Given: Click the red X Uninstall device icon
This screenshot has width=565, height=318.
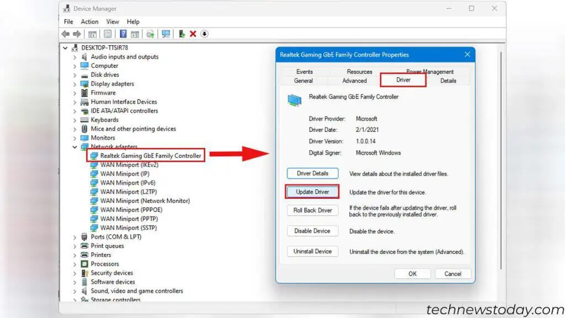Looking at the screenshot, I should (193, 34).
